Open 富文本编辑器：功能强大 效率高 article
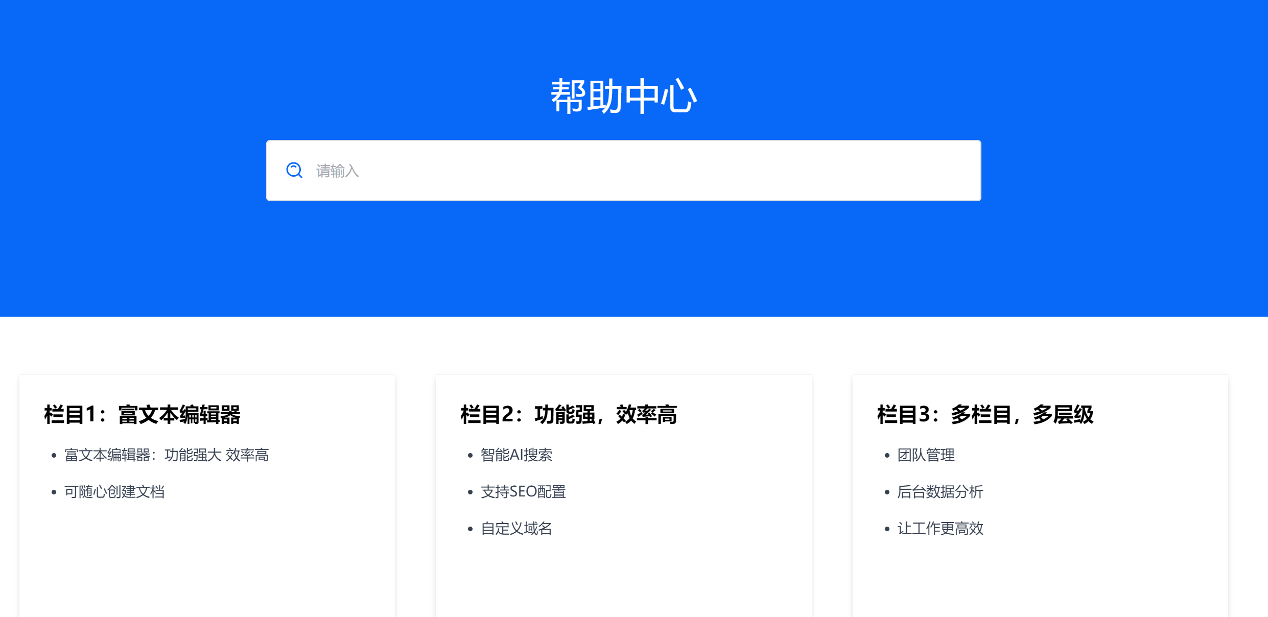This screenshot has width=1268, height=617. [x=167, y=455]
